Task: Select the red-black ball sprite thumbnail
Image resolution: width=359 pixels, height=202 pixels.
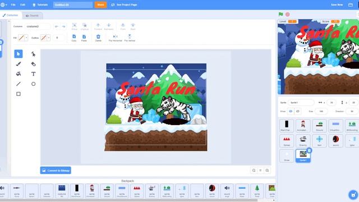Action: [x=335, y=141]
